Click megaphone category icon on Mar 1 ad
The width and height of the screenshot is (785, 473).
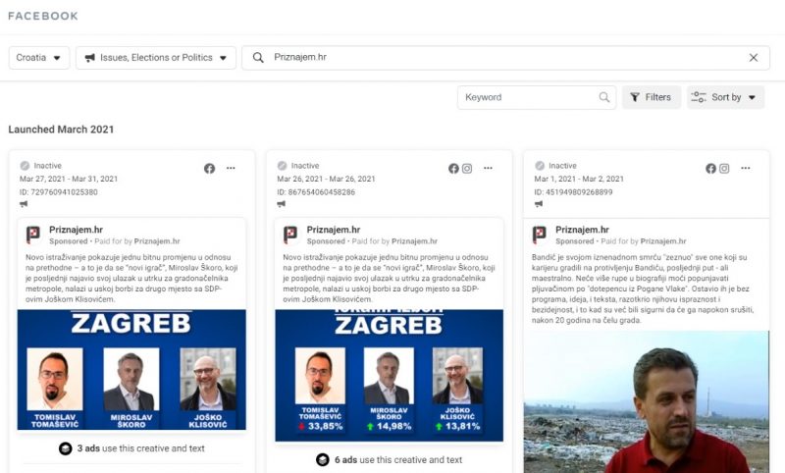tap(538, 204)
